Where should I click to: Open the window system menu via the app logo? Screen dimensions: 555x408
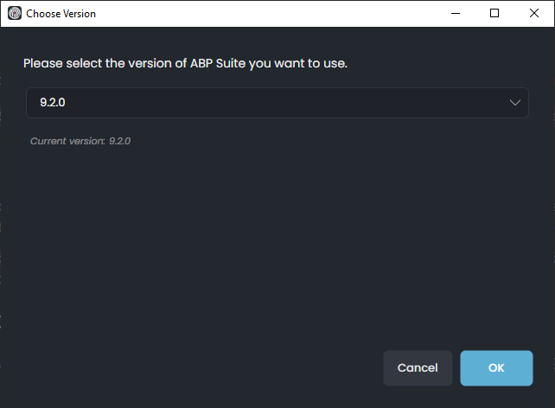click(x=15, y=14)
